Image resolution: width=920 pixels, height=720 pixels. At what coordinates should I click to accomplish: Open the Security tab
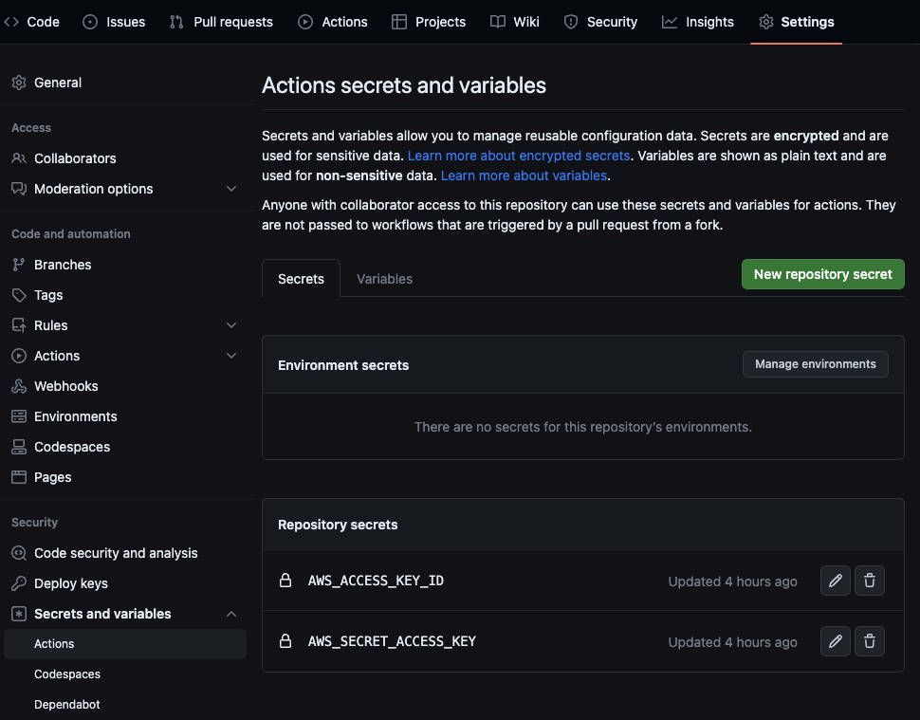click(x=599, y=21)
